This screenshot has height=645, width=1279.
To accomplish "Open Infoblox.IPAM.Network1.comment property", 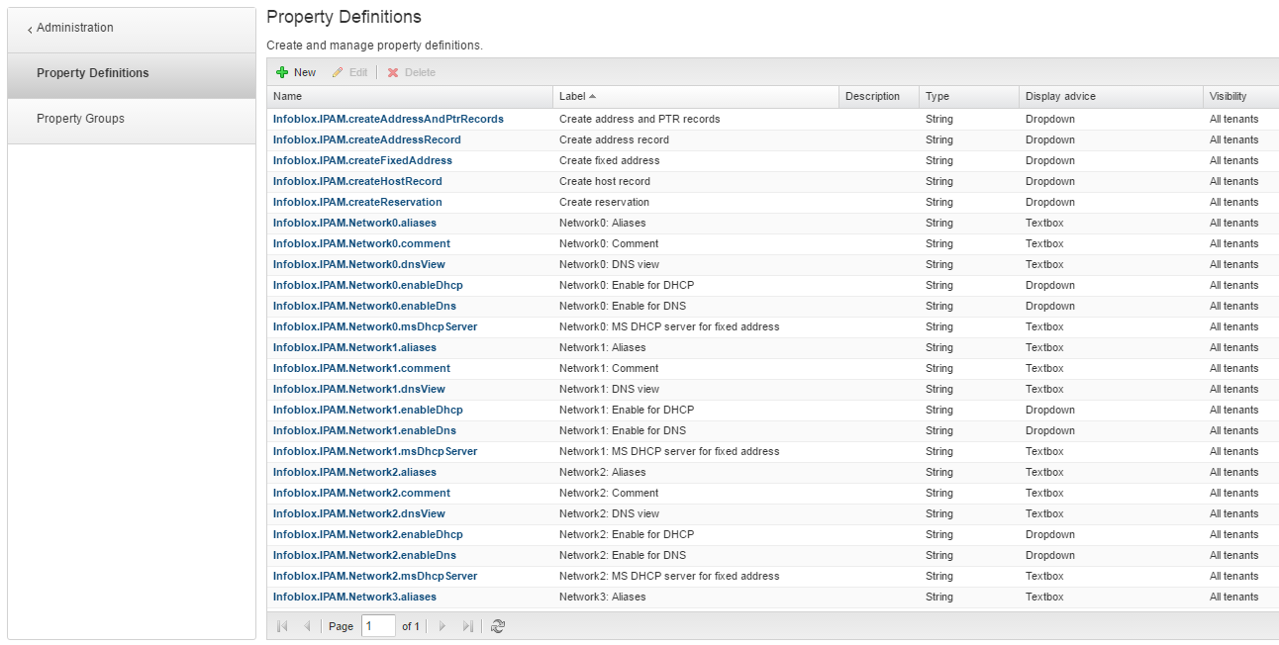I will tap(361, 368).
